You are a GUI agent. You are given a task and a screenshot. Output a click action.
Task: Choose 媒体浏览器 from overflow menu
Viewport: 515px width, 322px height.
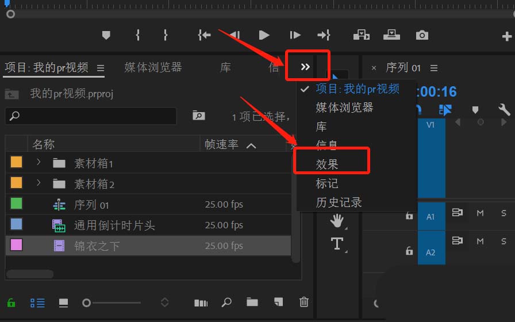[344, 108]
